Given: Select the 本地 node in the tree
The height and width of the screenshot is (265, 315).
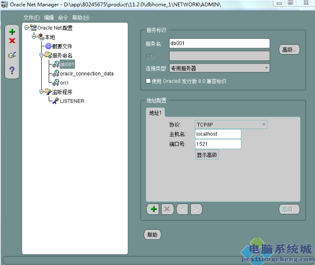Looking at the screenshot, I should [50, 37].
